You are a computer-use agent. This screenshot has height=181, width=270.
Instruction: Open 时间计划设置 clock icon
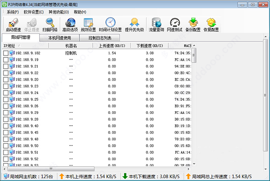tap(110, 23)
